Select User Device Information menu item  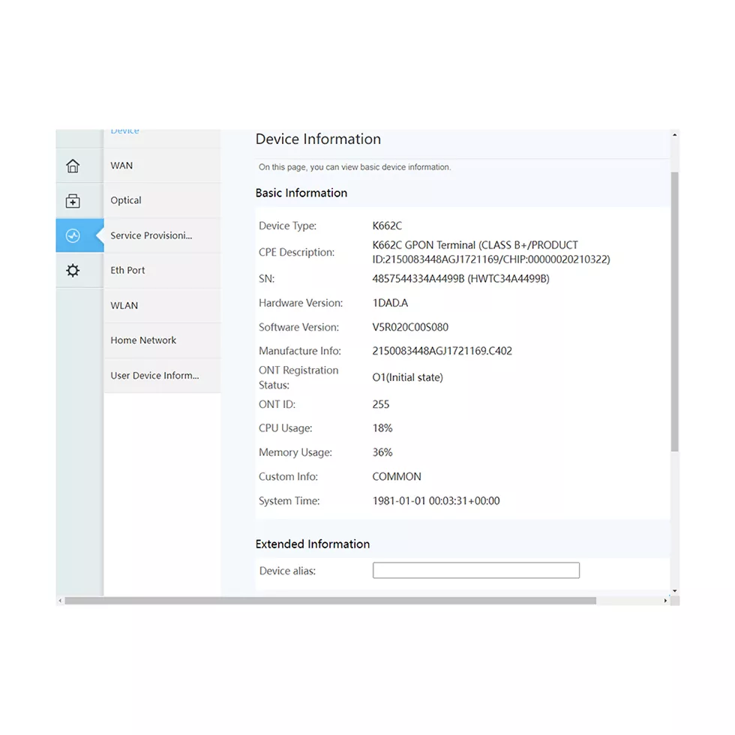click(154, 376)
